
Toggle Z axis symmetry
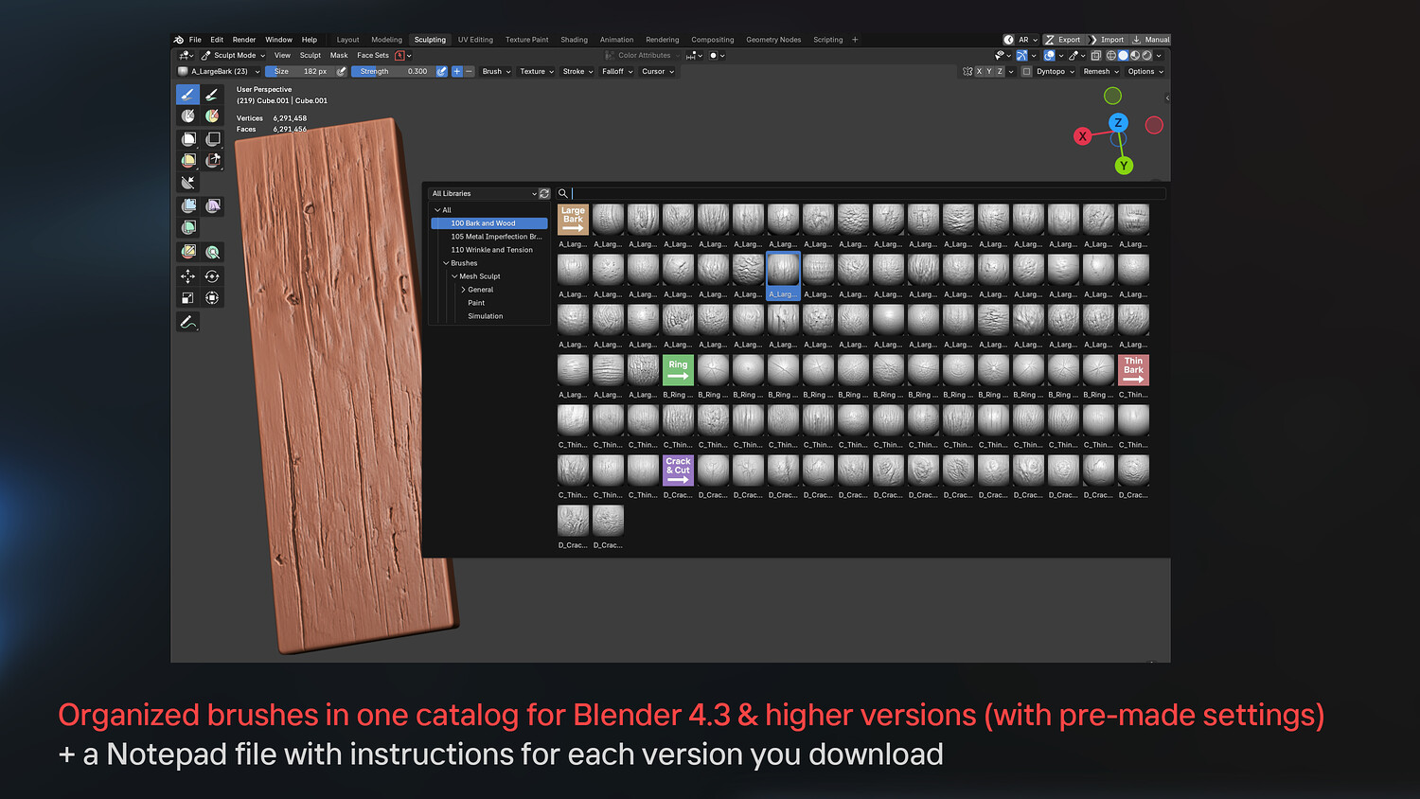[x=1000, y=71]
